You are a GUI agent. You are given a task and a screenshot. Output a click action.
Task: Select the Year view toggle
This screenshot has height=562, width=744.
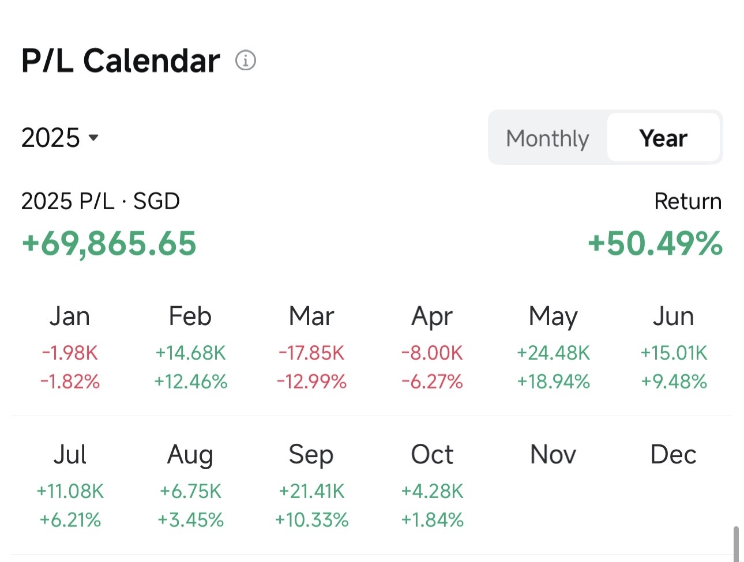[x=663, y=138]
